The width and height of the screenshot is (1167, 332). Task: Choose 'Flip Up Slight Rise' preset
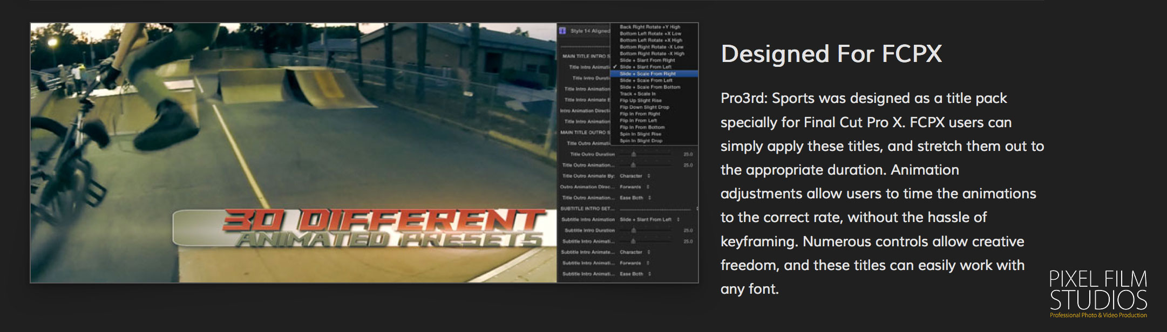coord(640,101)
